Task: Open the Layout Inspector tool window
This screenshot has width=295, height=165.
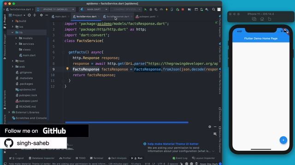Action: [x=203, y=158]
